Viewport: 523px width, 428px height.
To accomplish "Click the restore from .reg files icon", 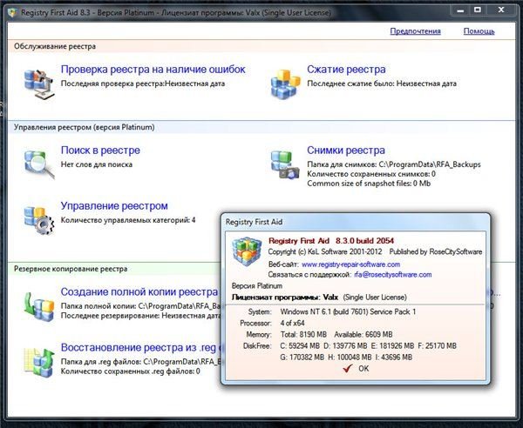I will (x=38, y=362).
